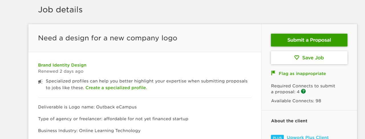The image size is (365, 139).
Task: Click the green Submit a Proposal button
Action: click(309, 40)
